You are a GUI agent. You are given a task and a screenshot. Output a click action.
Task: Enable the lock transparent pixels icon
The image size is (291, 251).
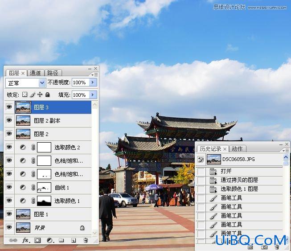[25, 95]
